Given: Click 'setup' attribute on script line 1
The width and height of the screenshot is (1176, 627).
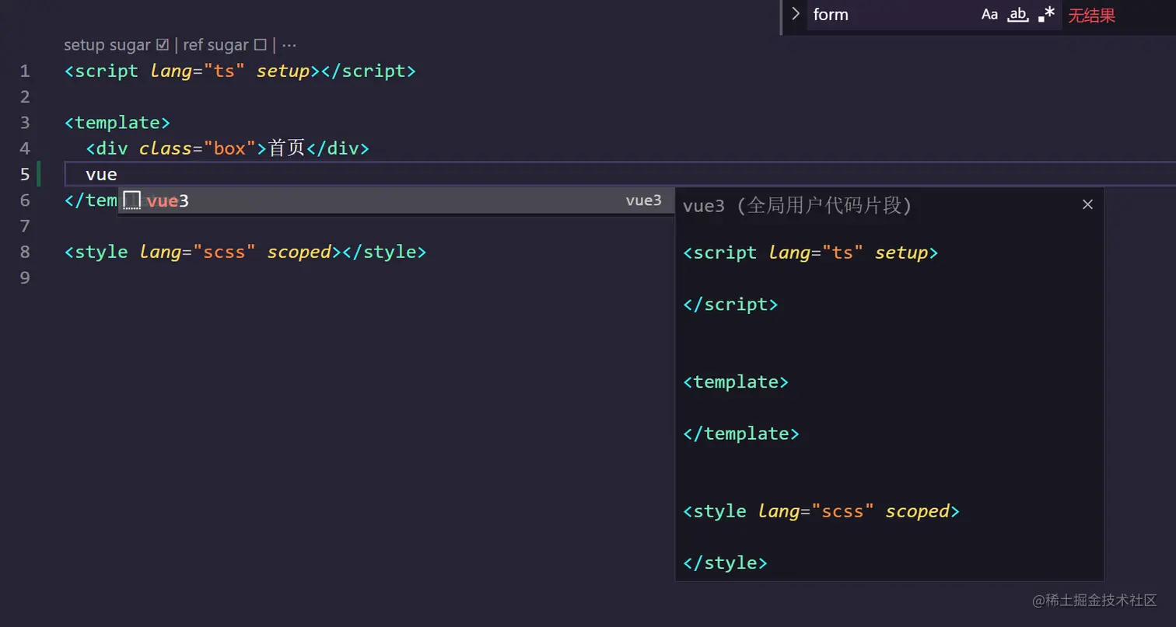Looking at the screenshot, I should pyautogui.click(x=283, y=71).
